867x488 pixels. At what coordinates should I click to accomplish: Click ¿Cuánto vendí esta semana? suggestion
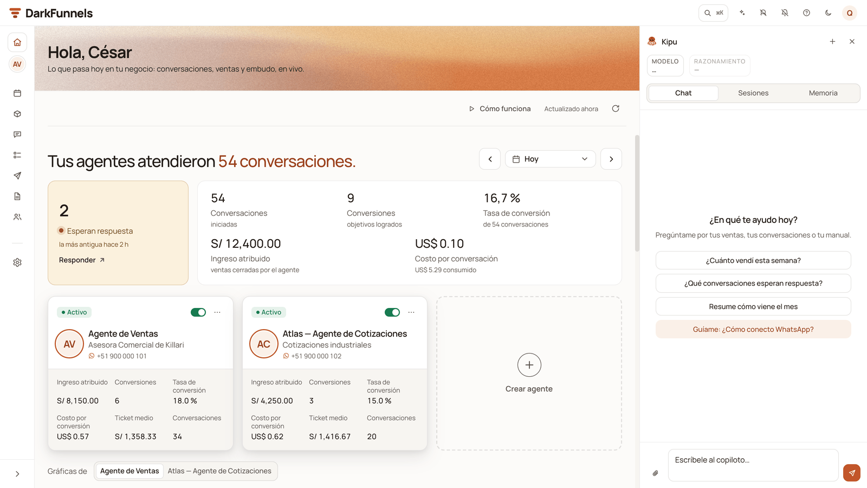click(x=753, y=260)
